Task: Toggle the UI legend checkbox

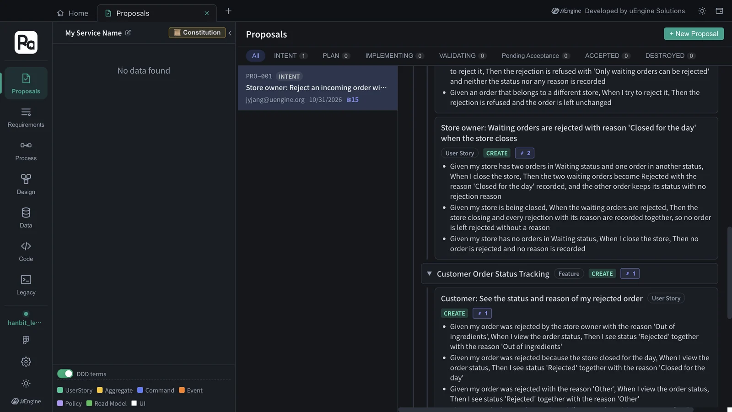Action: tap(134, 403)
